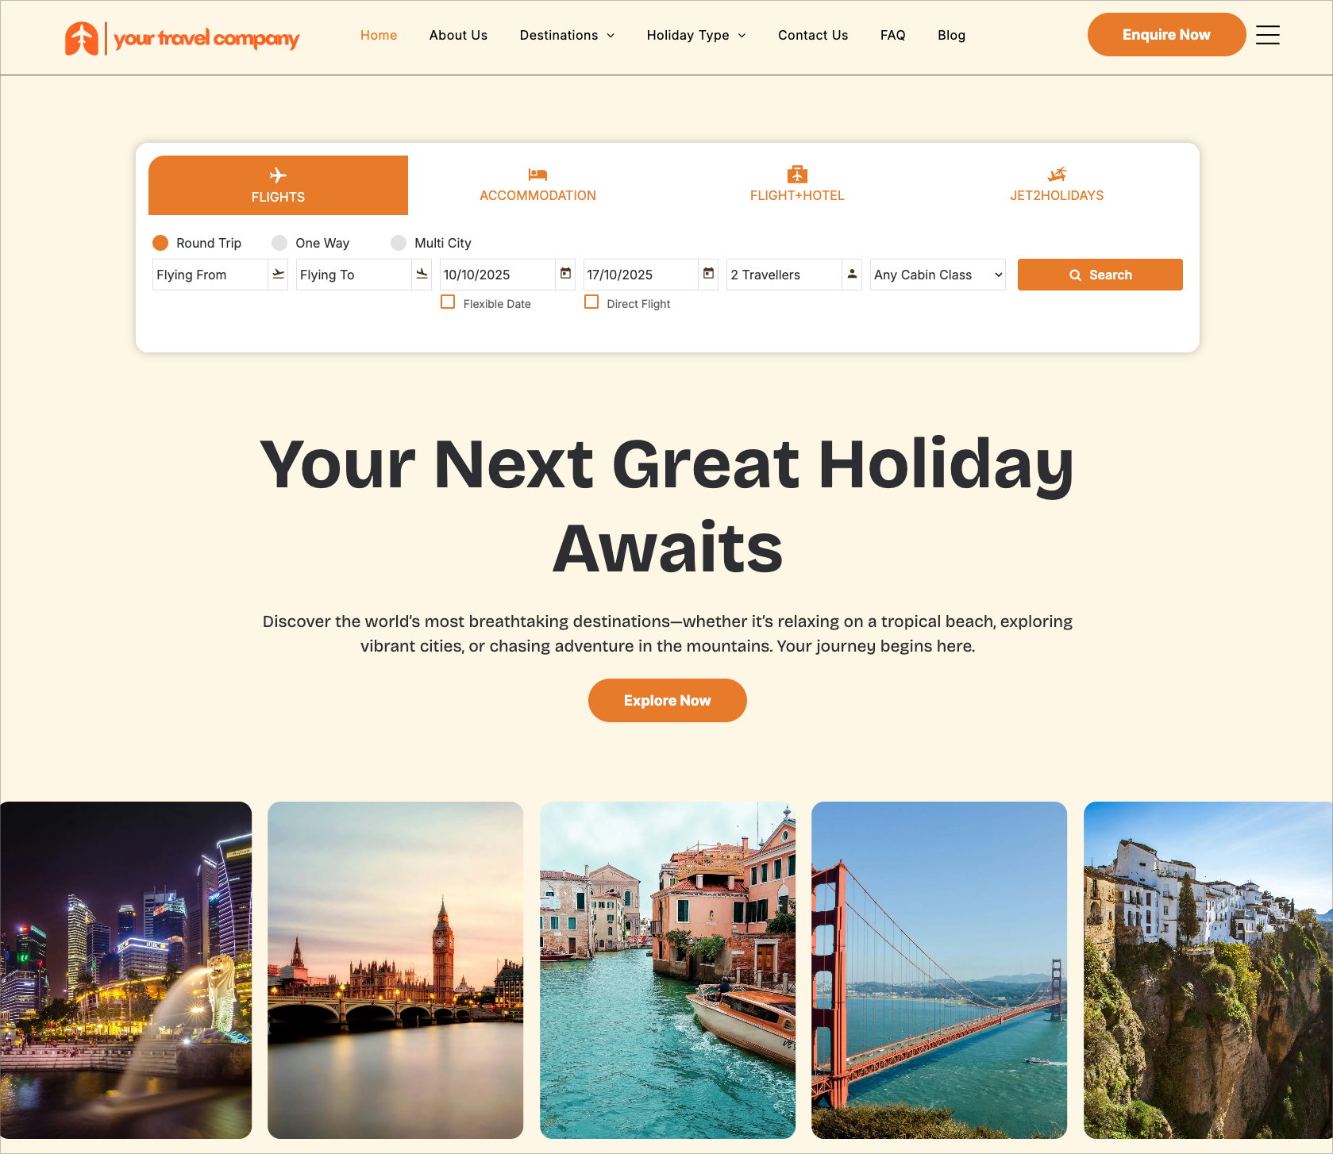
Task: Click the landing plane icon in Flying To
Action: [x=422, y=274]
